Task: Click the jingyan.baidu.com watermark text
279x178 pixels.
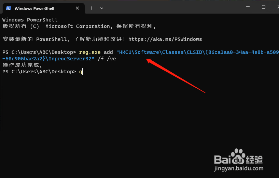Action: (238, 168)
